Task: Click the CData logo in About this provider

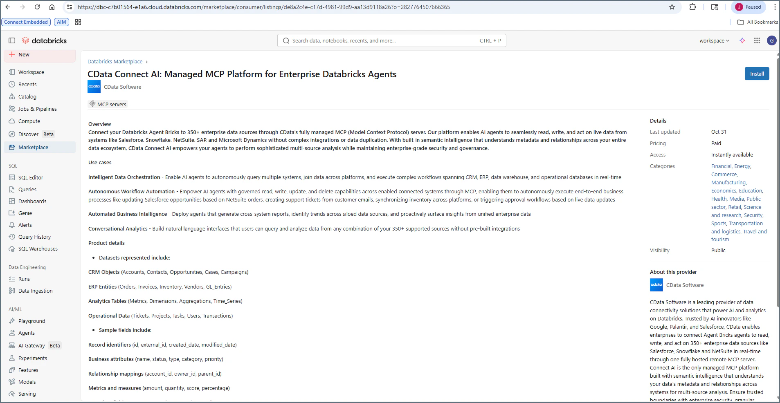Action: click(656, 285)
